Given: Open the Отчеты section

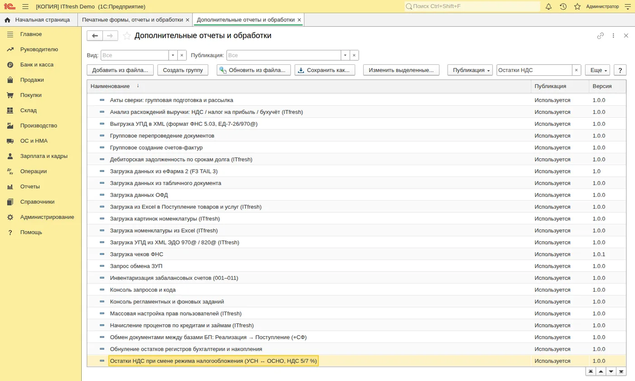Looking at the screenshot, I should point(30,186).
